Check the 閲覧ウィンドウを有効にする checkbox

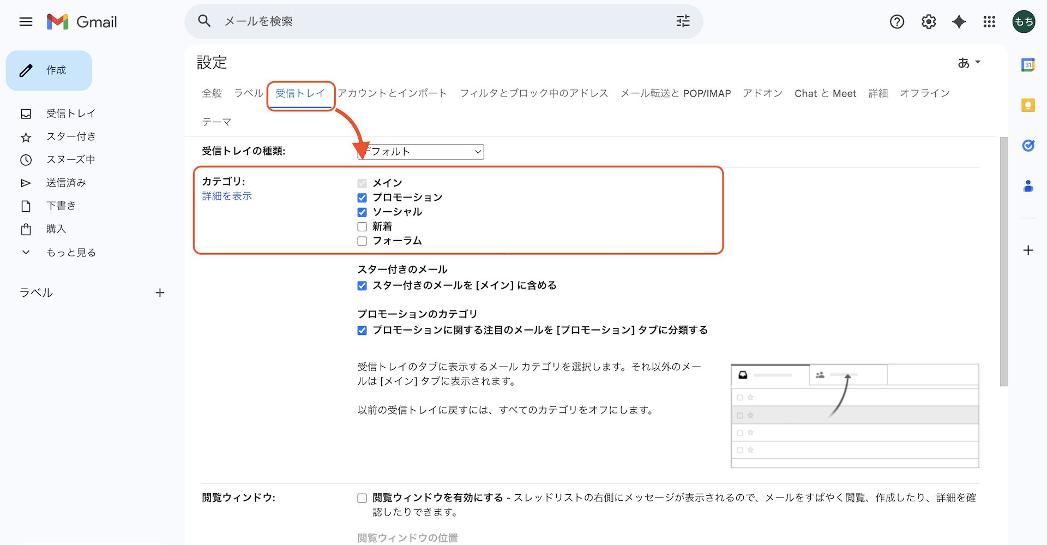[362, 498]
